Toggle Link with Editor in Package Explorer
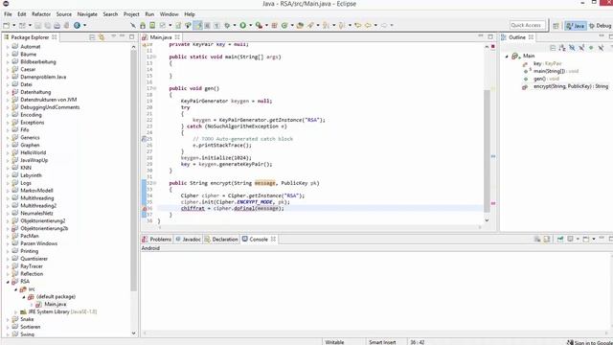613x345 pixels. (x=102, y=37)
